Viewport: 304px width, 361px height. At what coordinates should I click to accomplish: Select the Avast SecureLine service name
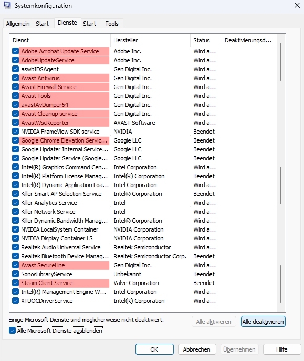click(x=43, y=265)
